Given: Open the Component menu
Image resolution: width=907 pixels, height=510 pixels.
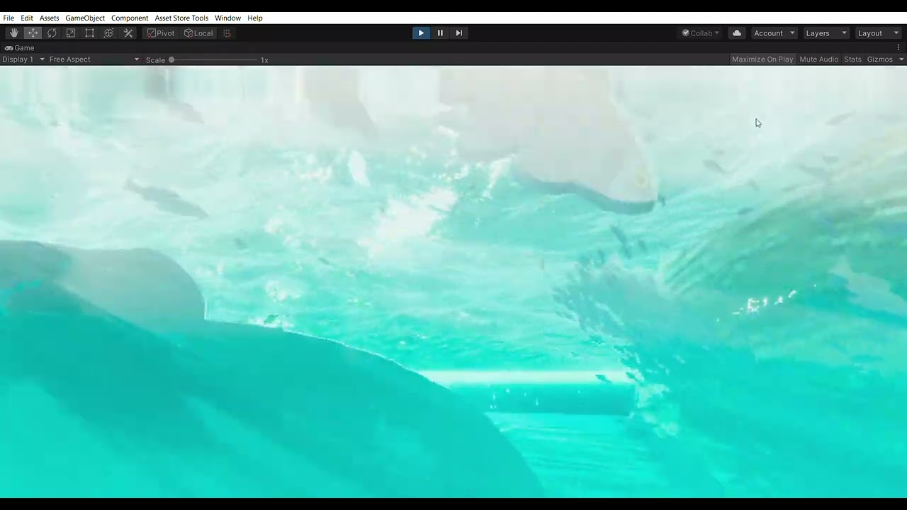Looking at the screenshot, I should 130,18.
